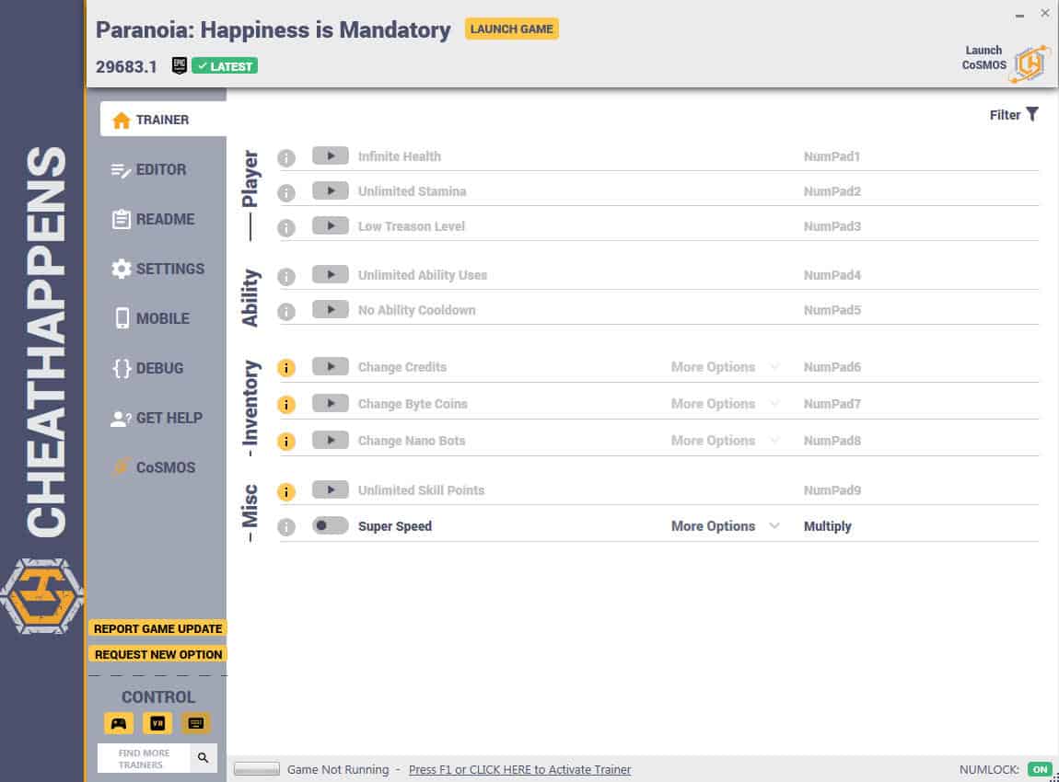
Task: Select the gamepad control icon
Action: [119, 723]
